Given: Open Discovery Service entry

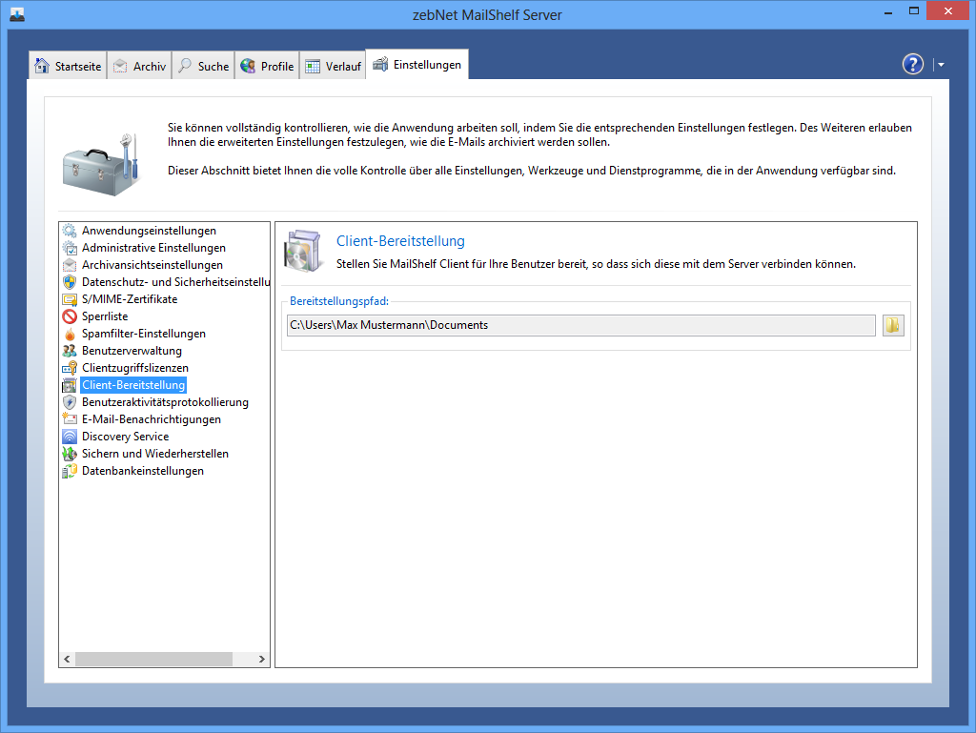Looking at the screenshot, I should click(125, 437).
